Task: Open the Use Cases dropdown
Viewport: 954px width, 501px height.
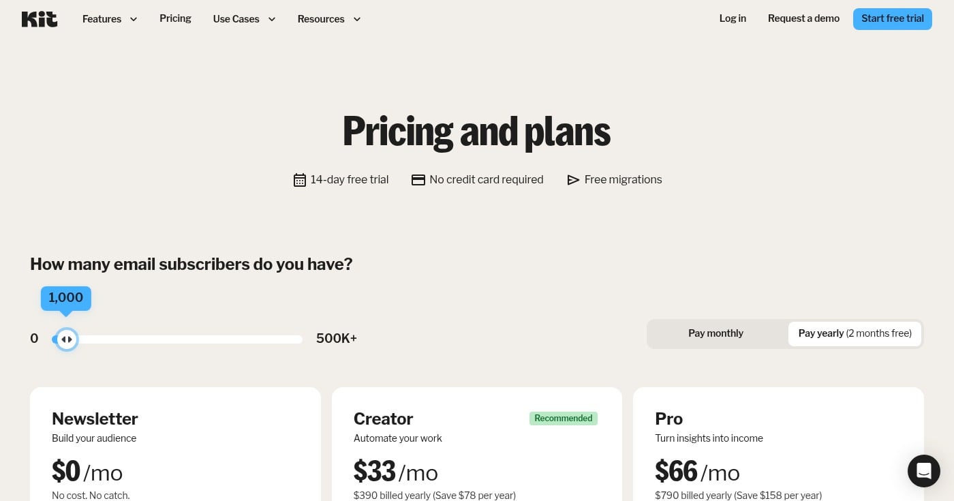Action: pos(236,19)
